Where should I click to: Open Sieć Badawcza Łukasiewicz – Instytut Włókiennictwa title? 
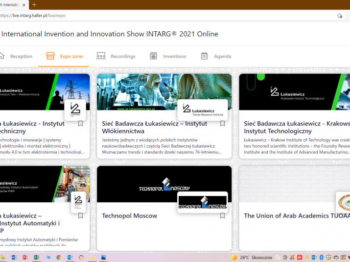[x=154, y=128]
